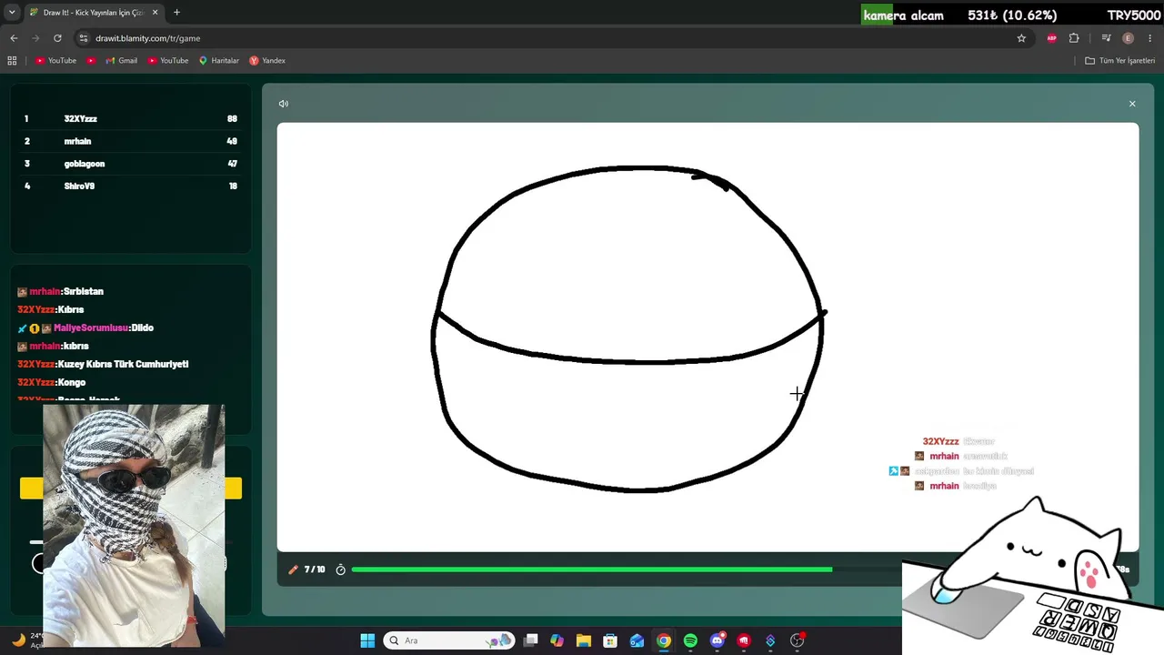Screen dimensions: 1164x655
Task: Click the chat message Kongo
Action: 71,382
